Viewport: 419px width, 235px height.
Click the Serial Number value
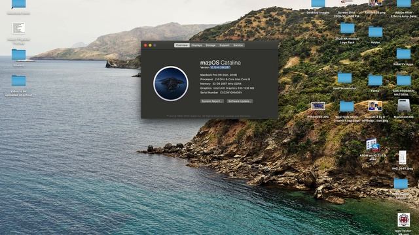pos(231,93)
